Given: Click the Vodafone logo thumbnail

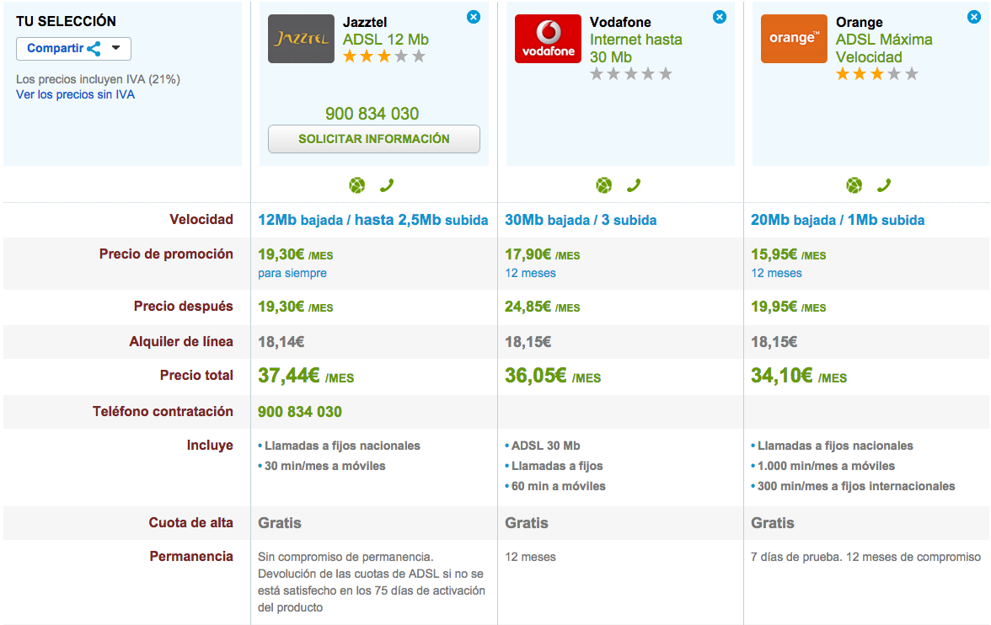Looking at the screenshot, I should 548,39.
